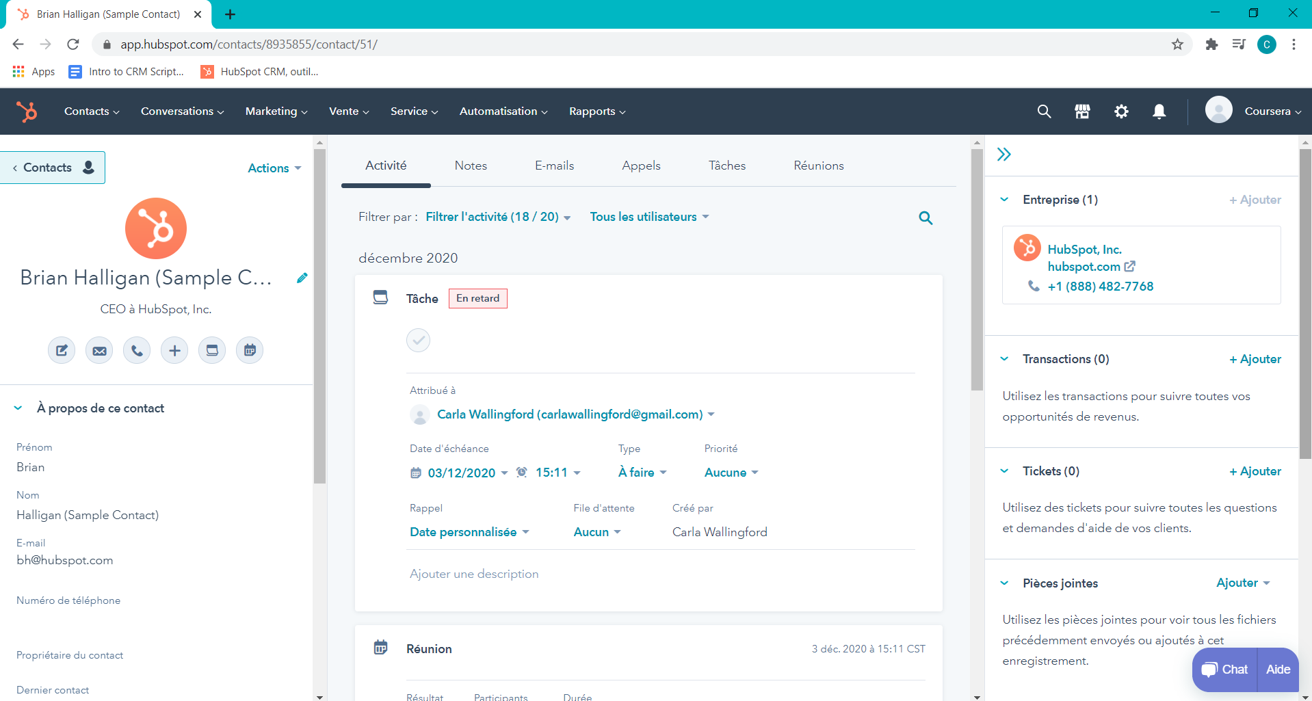Click the plus log activity icon
Image resolution: width=1312 pixels, height=701 pixels.
(174, 350)
